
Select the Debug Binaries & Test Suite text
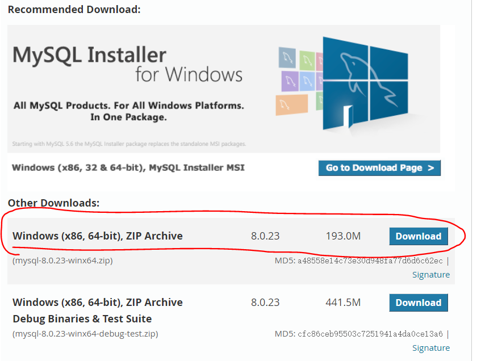(x=82, y=318)
